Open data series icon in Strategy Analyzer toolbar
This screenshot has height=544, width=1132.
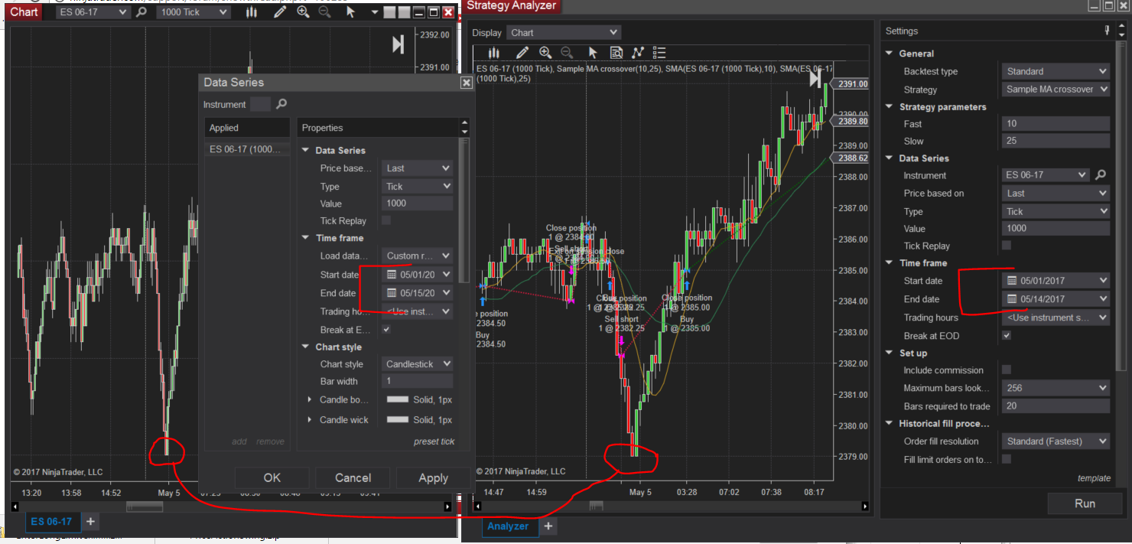494,53
